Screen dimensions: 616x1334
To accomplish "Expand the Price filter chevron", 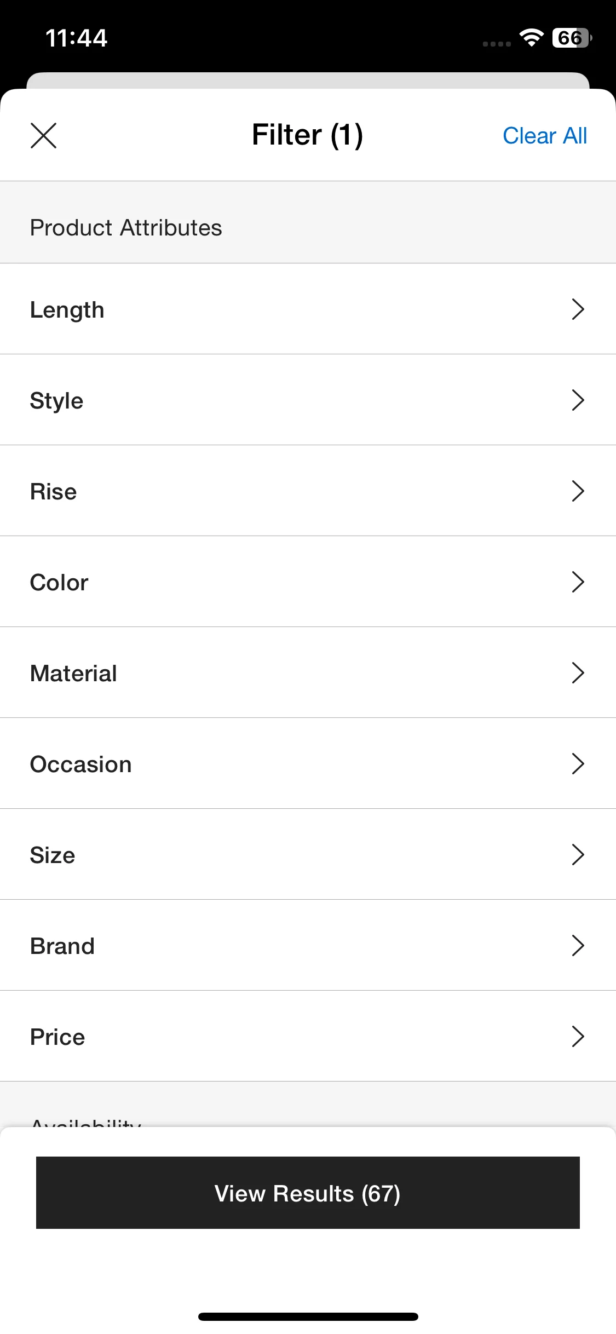I will point(578,1037).
